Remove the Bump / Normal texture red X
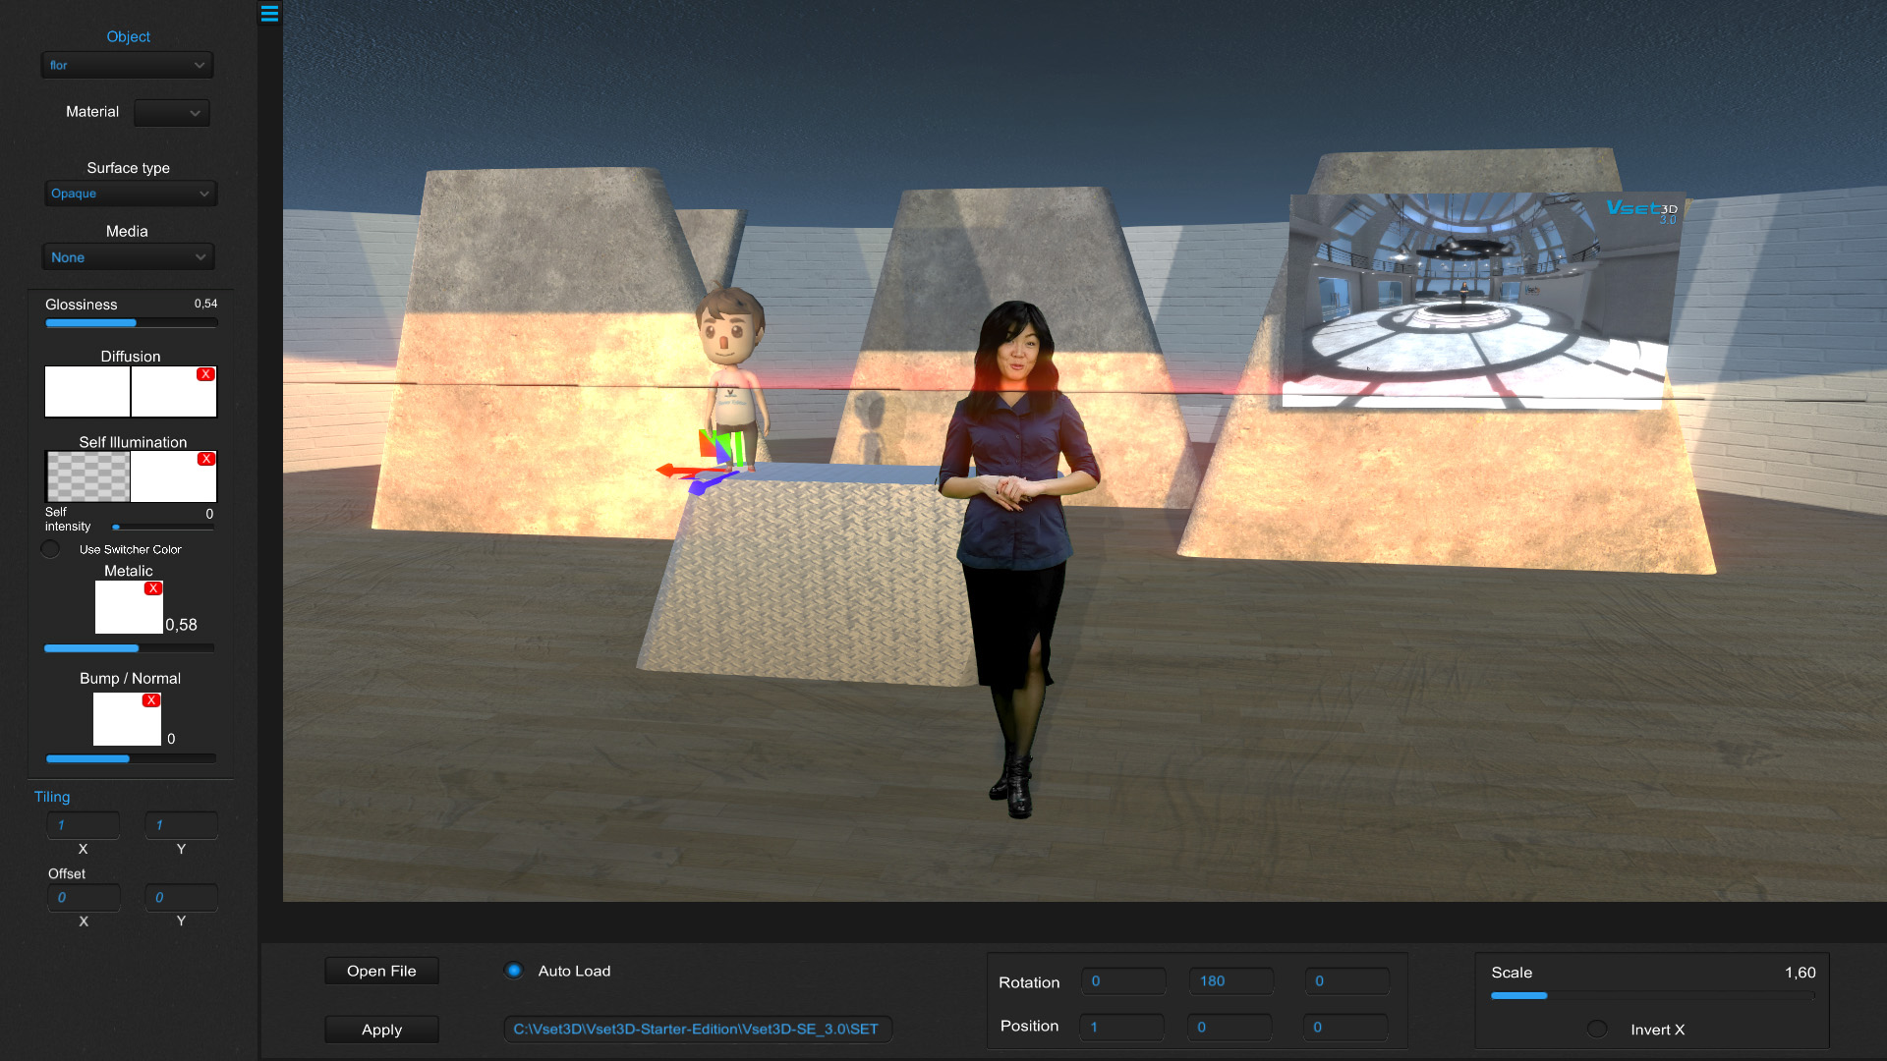 pyautogui.click(x=150, y=700)
